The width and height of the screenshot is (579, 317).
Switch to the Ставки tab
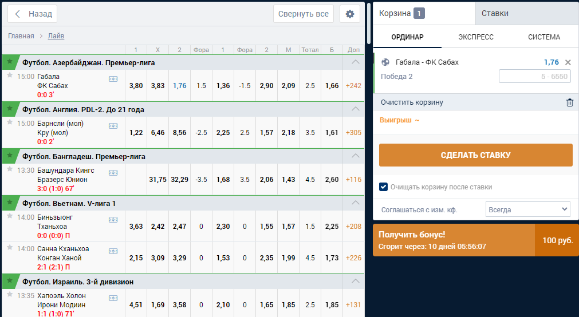point(527,13)
